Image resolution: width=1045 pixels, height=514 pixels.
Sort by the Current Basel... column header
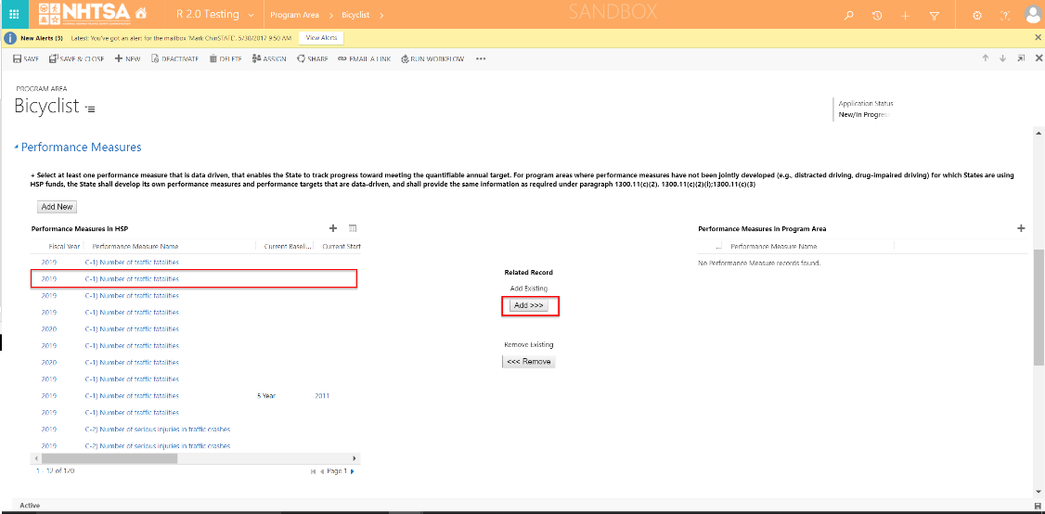point(288,246)
